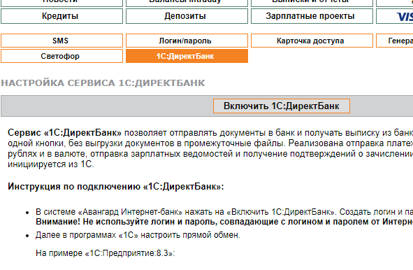Image resolution: width=413 pixels, height=270 pixels.
Task: Select the SMS settings tab
Action: pyautogui.click(x=61, y=41)
